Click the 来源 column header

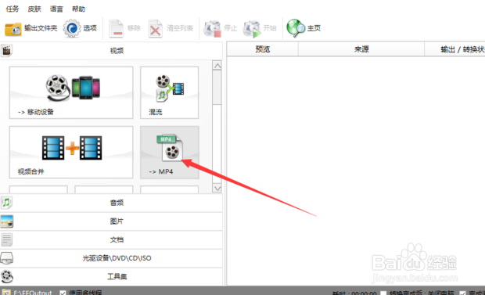[361, 49]
